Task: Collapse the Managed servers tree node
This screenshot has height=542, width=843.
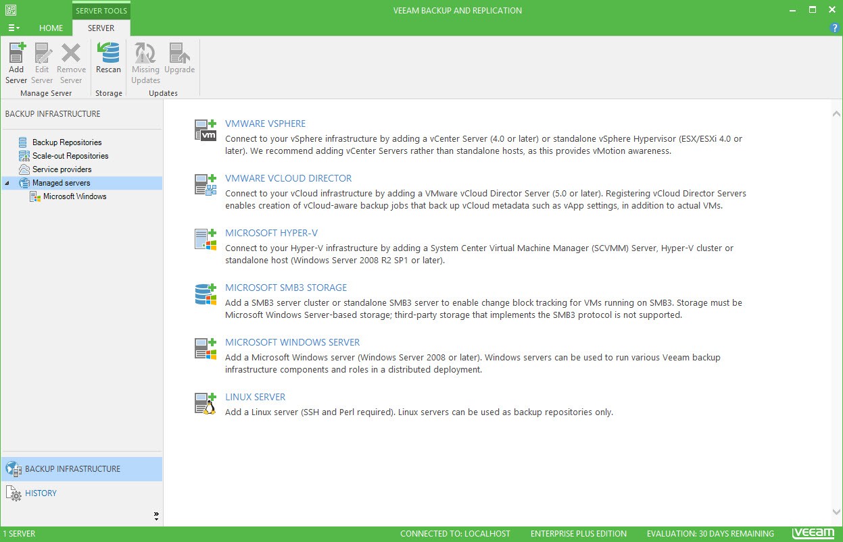Action: pyautogui.click(x=7, y=183)
